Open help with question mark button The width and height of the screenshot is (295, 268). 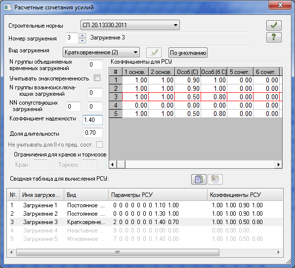pyautogui.click(x=274, y=37)
